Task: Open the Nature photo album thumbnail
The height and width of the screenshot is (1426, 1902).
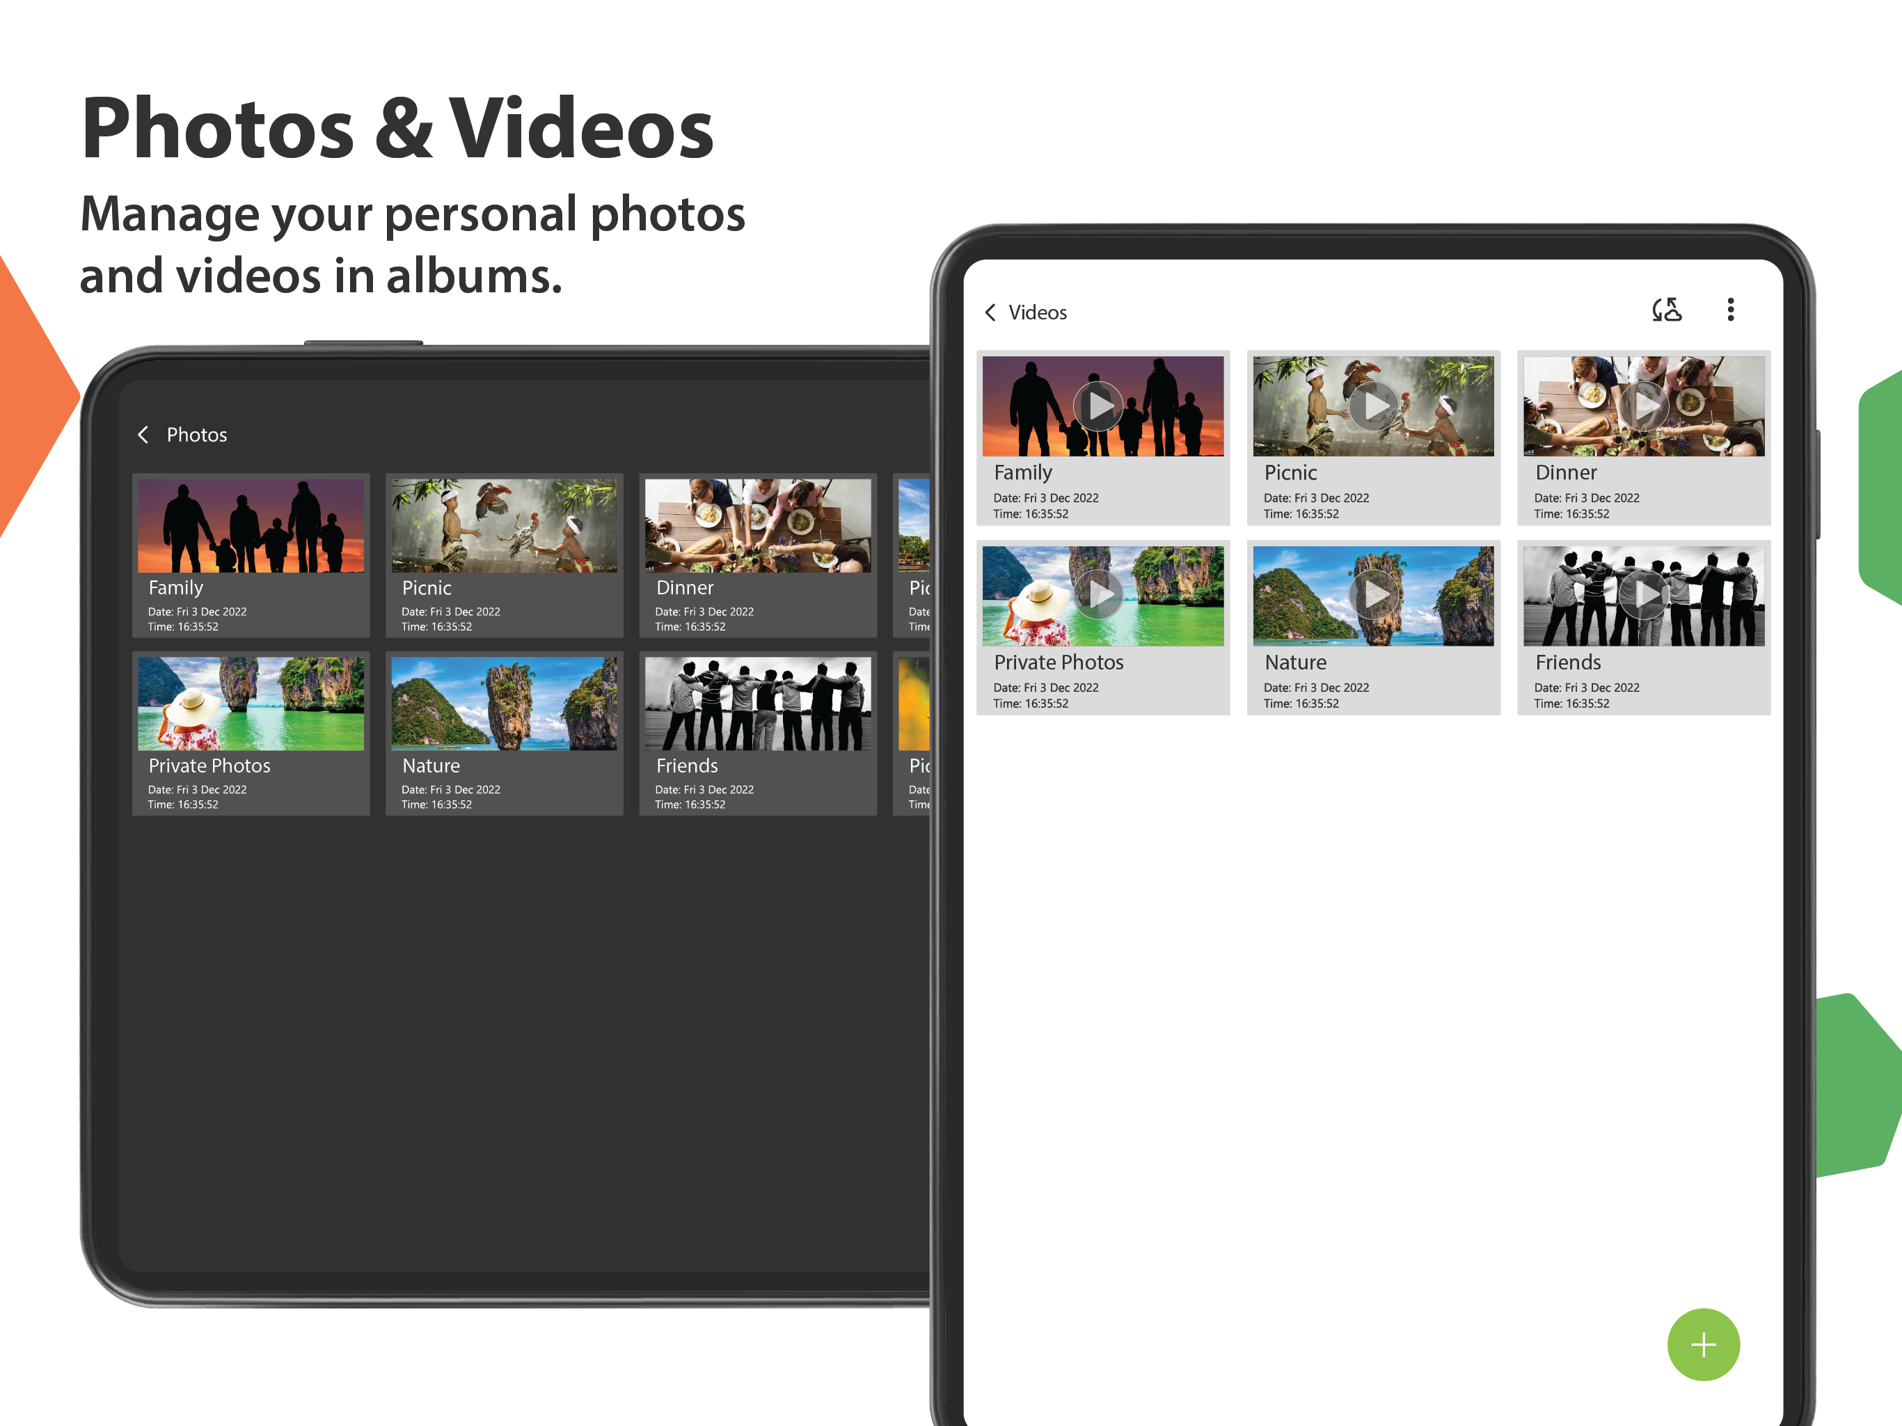Action: 504,704
